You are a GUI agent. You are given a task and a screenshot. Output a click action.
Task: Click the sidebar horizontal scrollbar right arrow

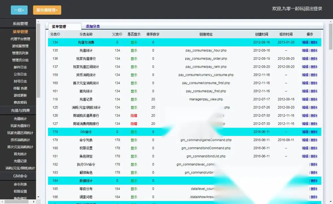tap(34, 201)
